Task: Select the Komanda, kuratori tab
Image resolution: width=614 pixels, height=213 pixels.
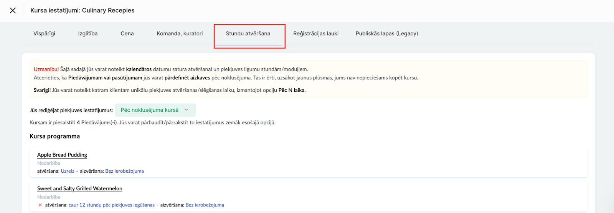Action: pos(180,34)
